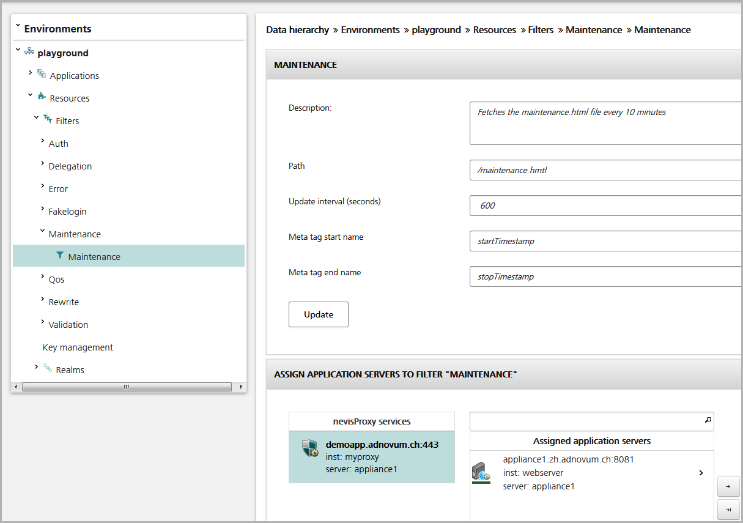Expand the Qos filter group
Image resolution: width=743 pixels, height=523 pixels.
[x=42, y=276]
